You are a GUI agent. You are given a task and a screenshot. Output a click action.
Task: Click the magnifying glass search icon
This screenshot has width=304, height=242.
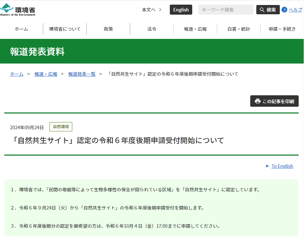point(261,9)
